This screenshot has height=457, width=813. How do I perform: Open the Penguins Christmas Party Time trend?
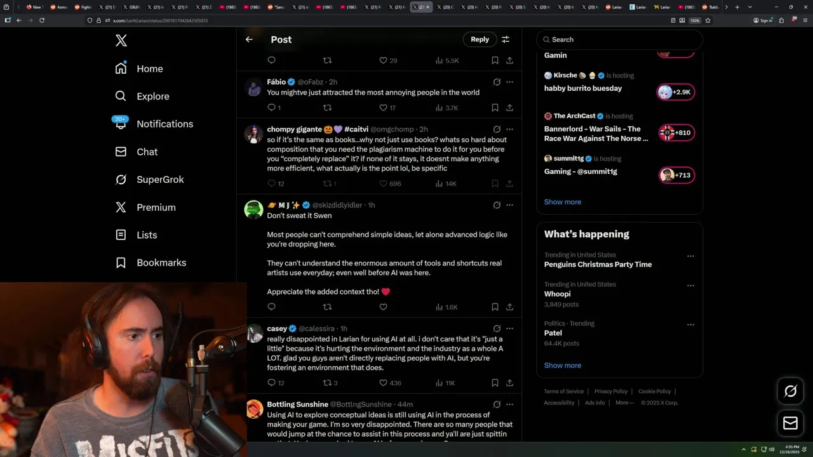(x=598, y=265)
